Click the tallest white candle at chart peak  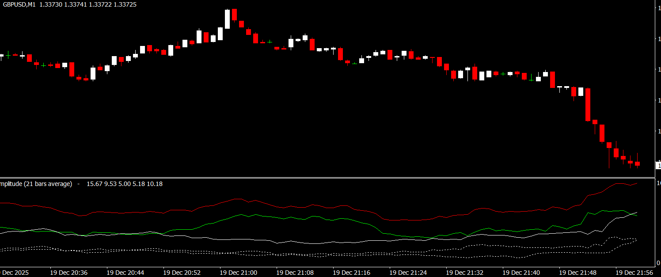pyautogui.click(x=228, y=19)
